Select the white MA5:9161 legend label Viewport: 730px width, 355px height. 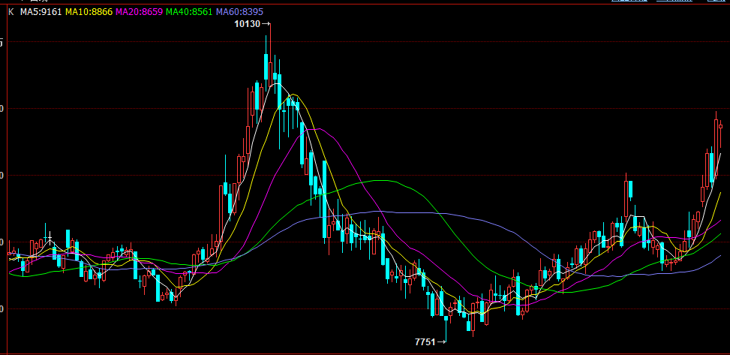click(41, 12)
